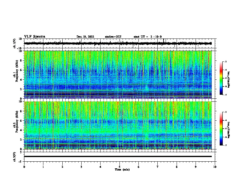Click the "-7" label on ch.2 color bar
The height and width of the screenshot is (187, 242).
click(226, 145)
